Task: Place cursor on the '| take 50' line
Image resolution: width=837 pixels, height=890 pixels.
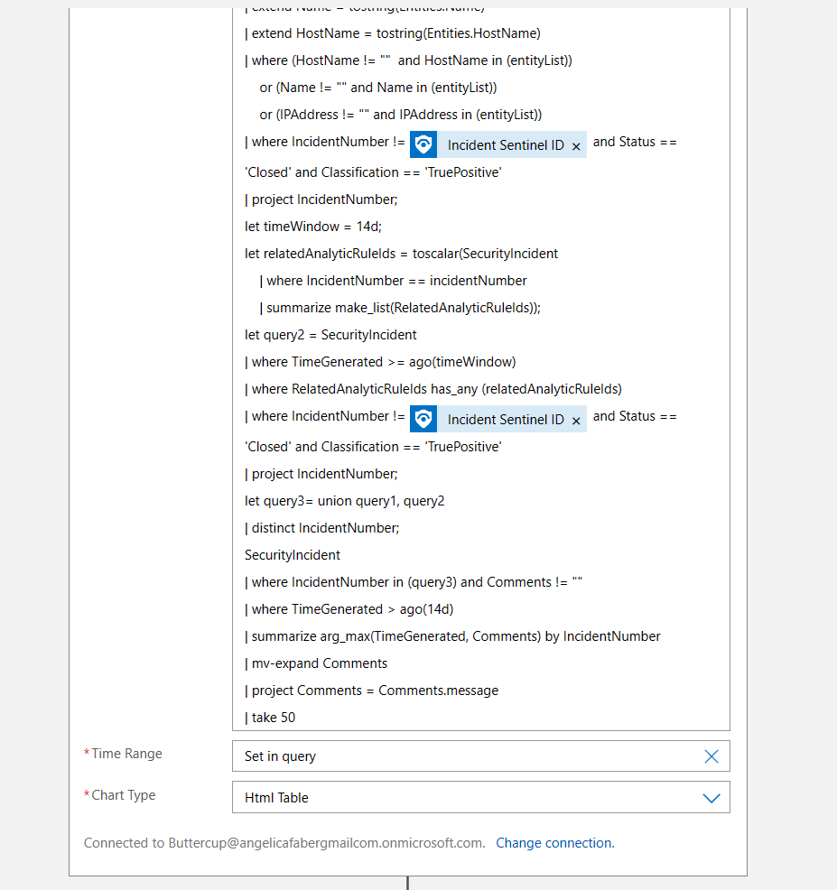Action: (270, 718)
